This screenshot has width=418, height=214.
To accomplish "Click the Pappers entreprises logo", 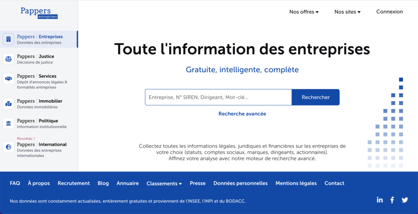I will click(39, 13).
